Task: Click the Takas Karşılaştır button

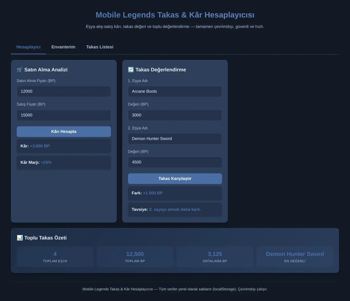Action: 175,178
